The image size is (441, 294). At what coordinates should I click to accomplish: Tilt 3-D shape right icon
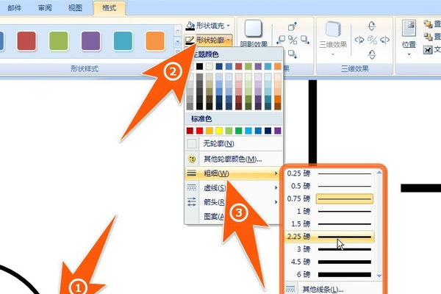(x=384, y=40)
